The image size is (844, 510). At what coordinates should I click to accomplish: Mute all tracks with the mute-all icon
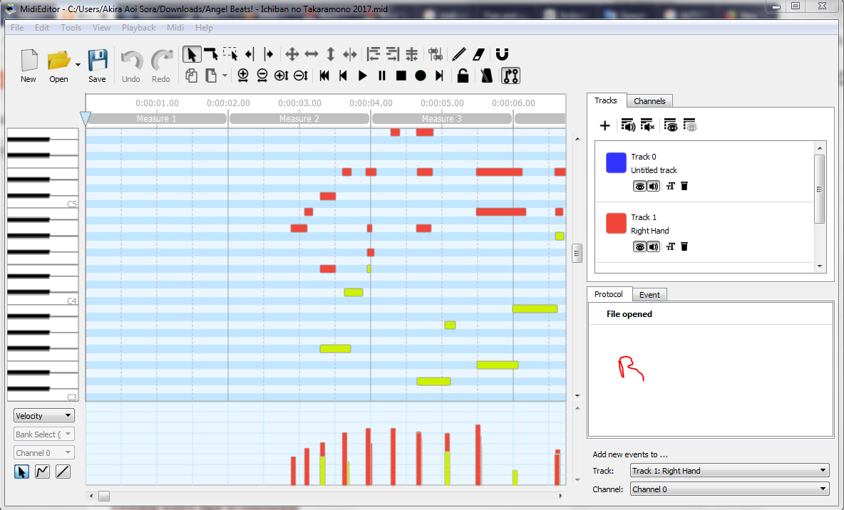pyautogui.click(x=647, y=125)
